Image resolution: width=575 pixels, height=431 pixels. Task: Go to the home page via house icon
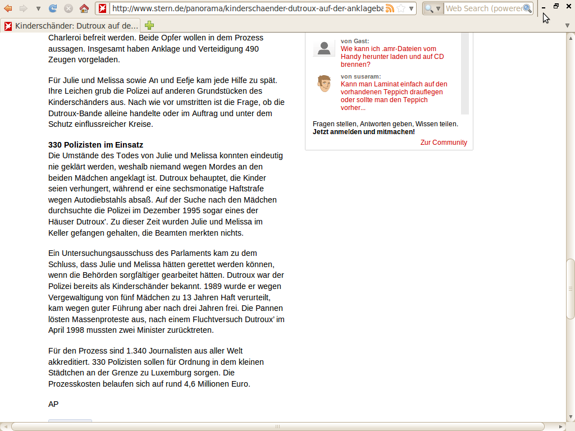click(x=84, y=8)
